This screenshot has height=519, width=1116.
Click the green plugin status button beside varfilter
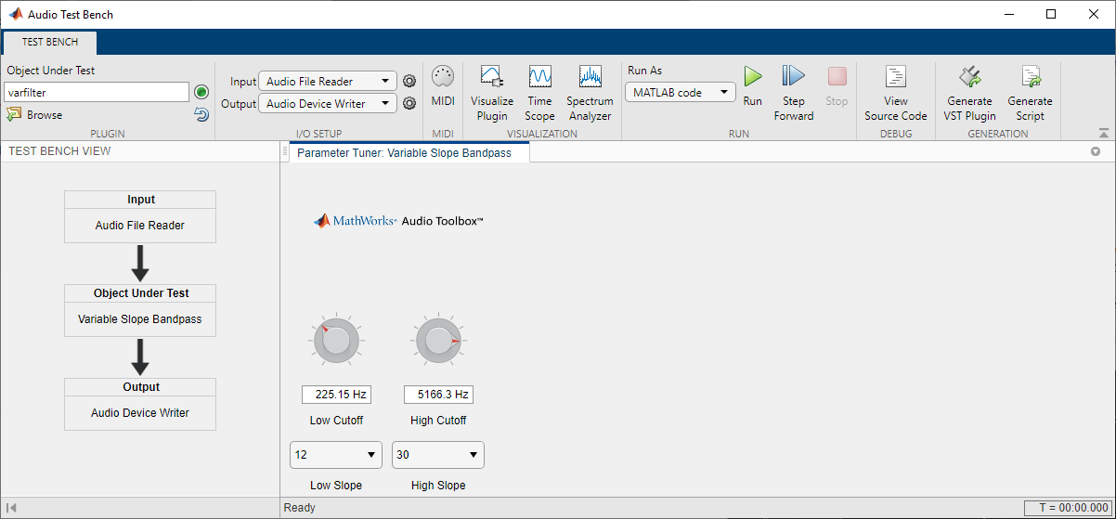tap(201, 92)
